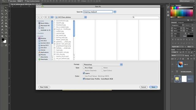Click the Character text color black swatch
The width and height of the screenshot is (196, 110).
tap(190, 36)
